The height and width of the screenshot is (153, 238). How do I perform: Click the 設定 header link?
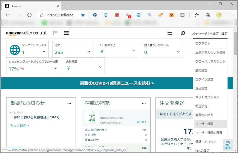point(224,33)
